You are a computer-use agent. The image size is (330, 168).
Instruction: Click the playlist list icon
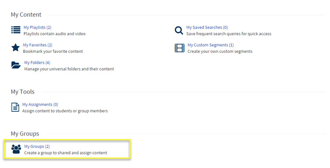click(x=16, y=30)
